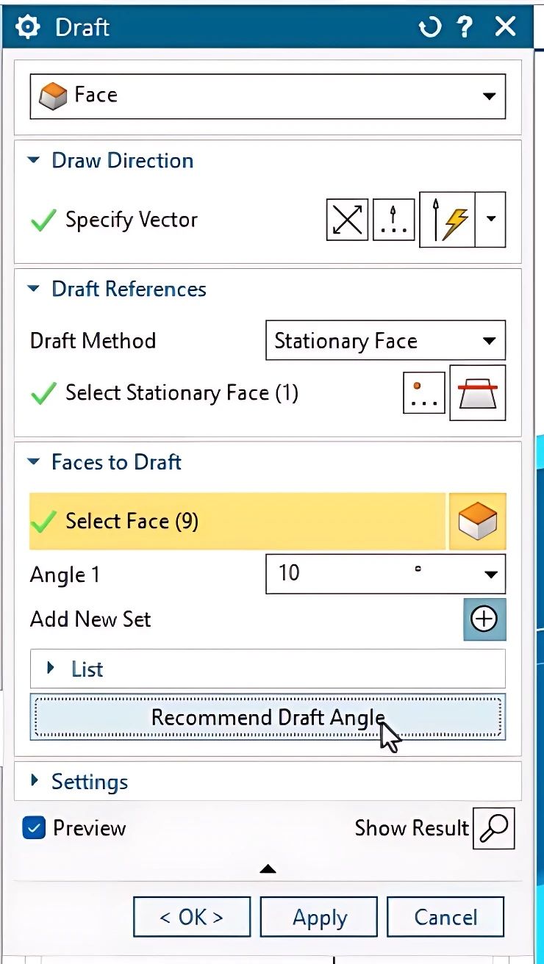Open the Help question mark icon

coord(465,28)
